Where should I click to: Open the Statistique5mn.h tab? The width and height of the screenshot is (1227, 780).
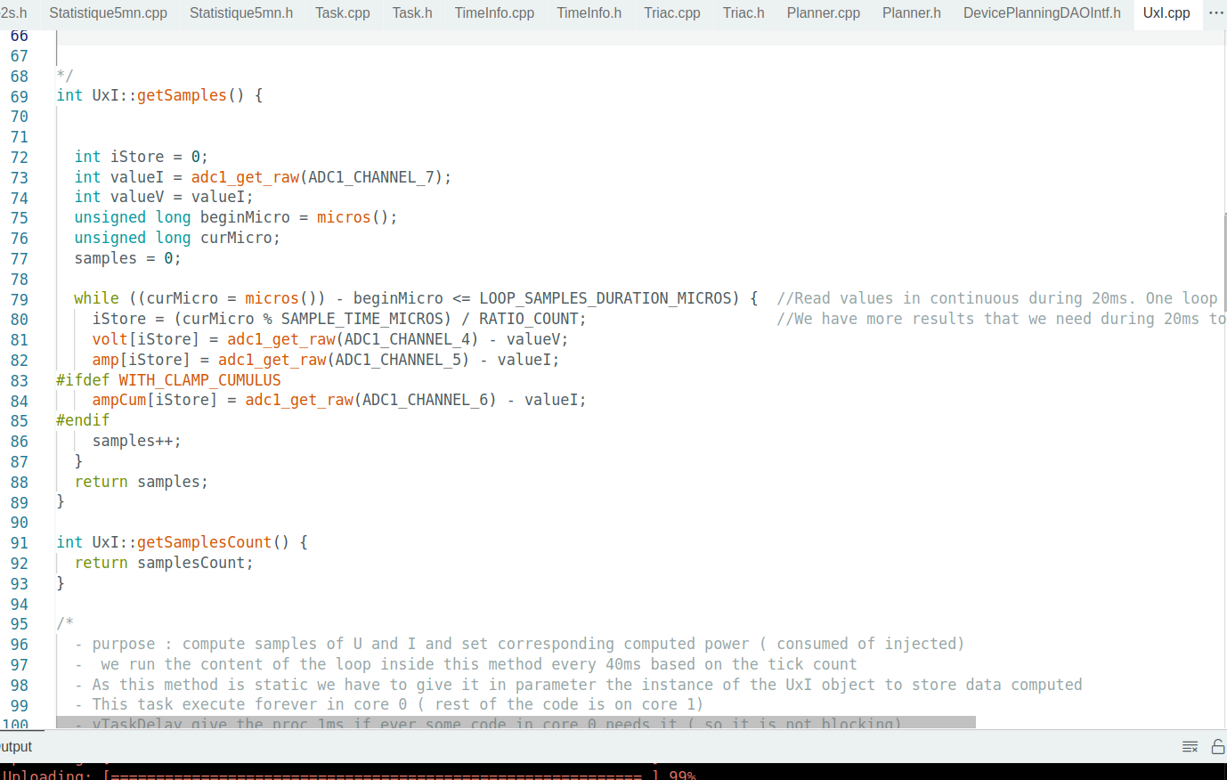pyautogui.click(x=241, y=13)
